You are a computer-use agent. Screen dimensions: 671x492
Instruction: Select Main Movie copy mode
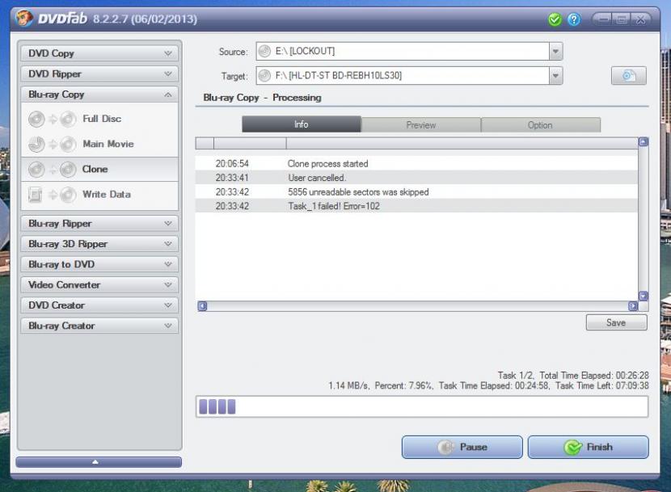99,144
